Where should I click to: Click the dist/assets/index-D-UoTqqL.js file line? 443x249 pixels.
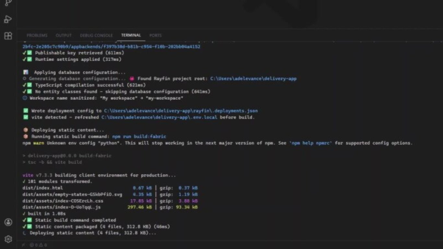click(x=110, y=207)
